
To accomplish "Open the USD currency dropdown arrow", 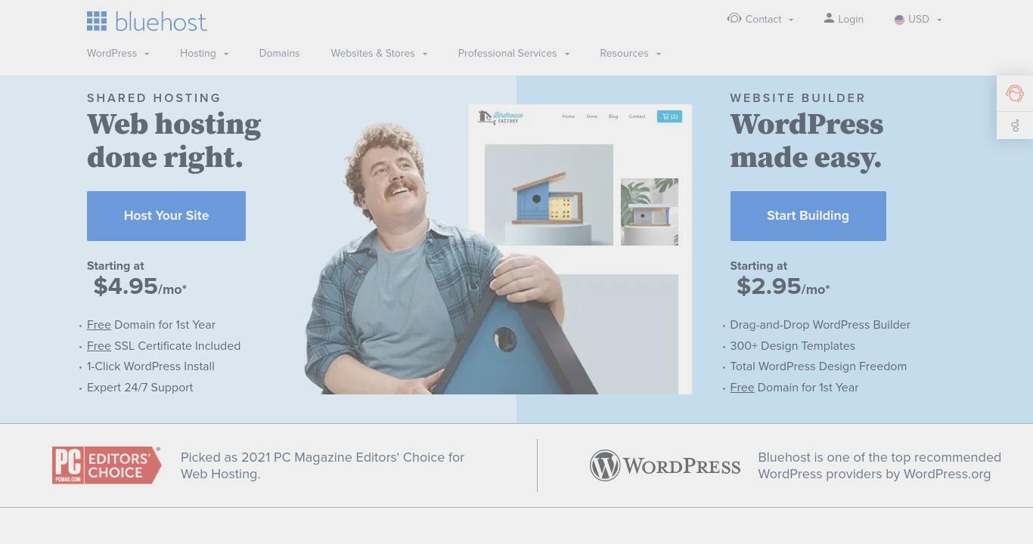I will click(939, 20).
